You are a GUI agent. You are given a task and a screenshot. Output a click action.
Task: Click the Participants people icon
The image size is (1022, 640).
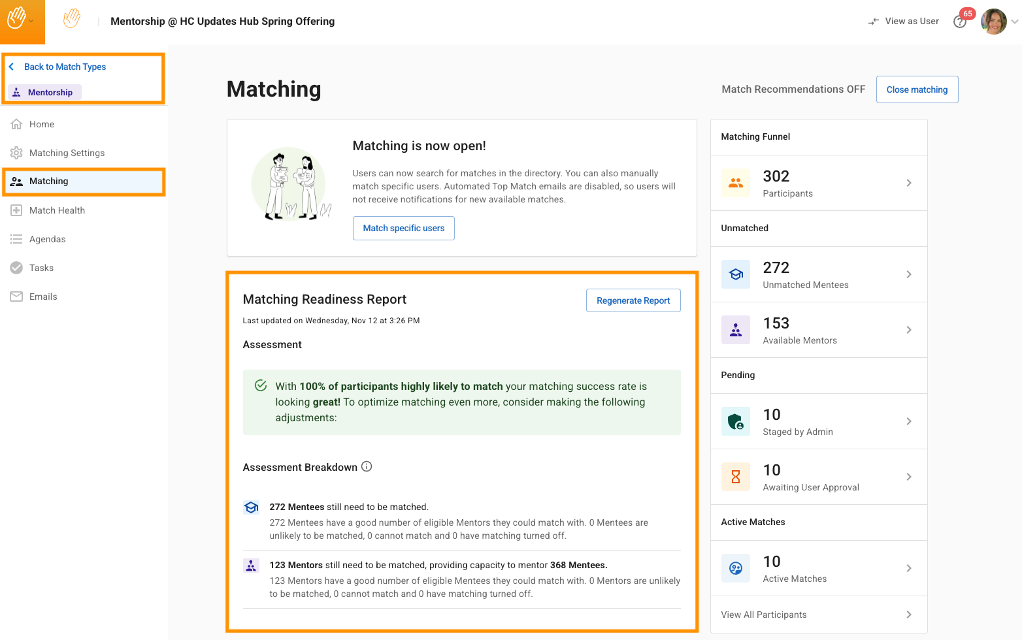coord(736,183)
